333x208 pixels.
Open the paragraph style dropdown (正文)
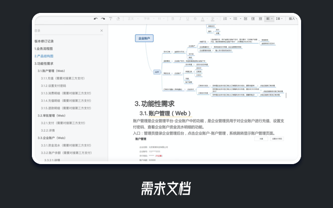click(x=133, y=19)
